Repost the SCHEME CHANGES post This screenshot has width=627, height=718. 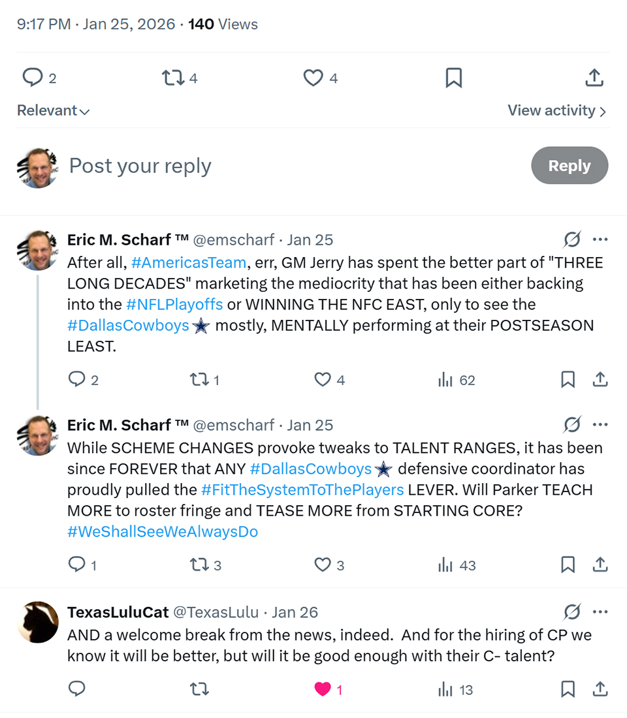(x=199, y=565)
